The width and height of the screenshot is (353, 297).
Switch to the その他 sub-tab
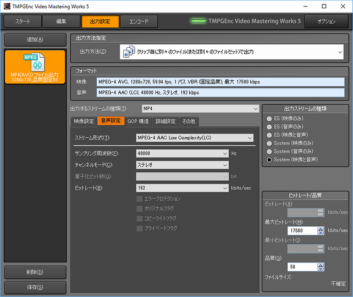[189, 121]
